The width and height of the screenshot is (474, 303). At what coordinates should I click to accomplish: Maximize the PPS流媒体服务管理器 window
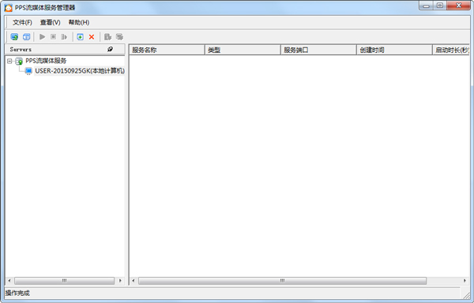point(440,6)
